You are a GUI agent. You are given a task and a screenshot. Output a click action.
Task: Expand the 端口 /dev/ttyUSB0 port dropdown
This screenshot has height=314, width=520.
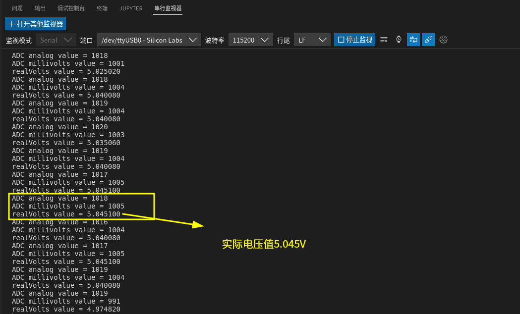pos(149,40)
